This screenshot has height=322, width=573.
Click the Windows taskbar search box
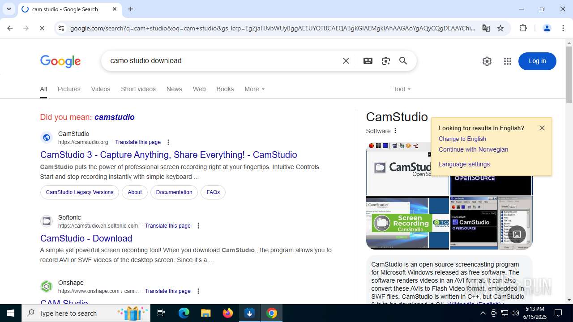click(87, 313)
